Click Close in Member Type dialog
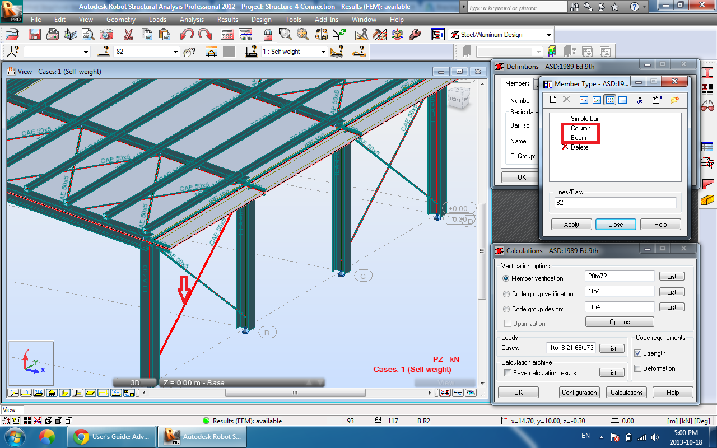The height and width of the screenshot is (448, 717). click(x=616, y=225)
